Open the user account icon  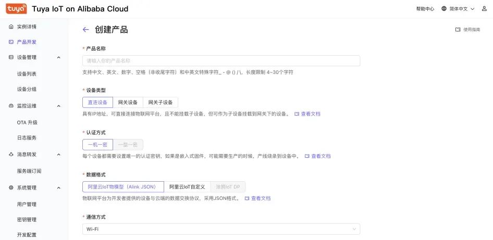click(484, 9)
